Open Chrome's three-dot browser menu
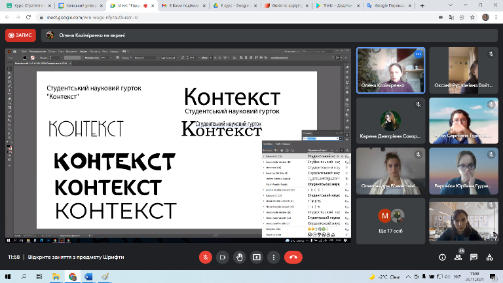The image size is (503, 283). click(x=496, y=18)
